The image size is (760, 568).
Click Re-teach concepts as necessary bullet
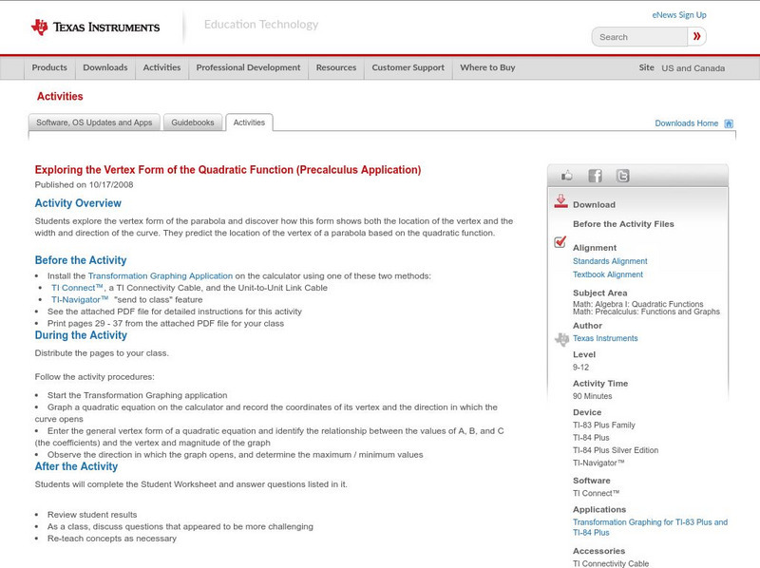tap(112, 539)
